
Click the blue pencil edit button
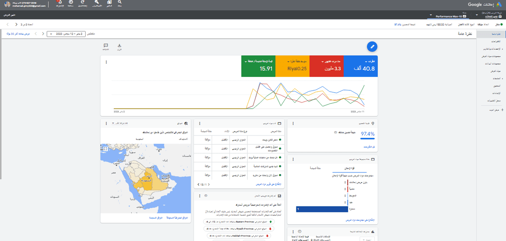[x=372, y=46]
